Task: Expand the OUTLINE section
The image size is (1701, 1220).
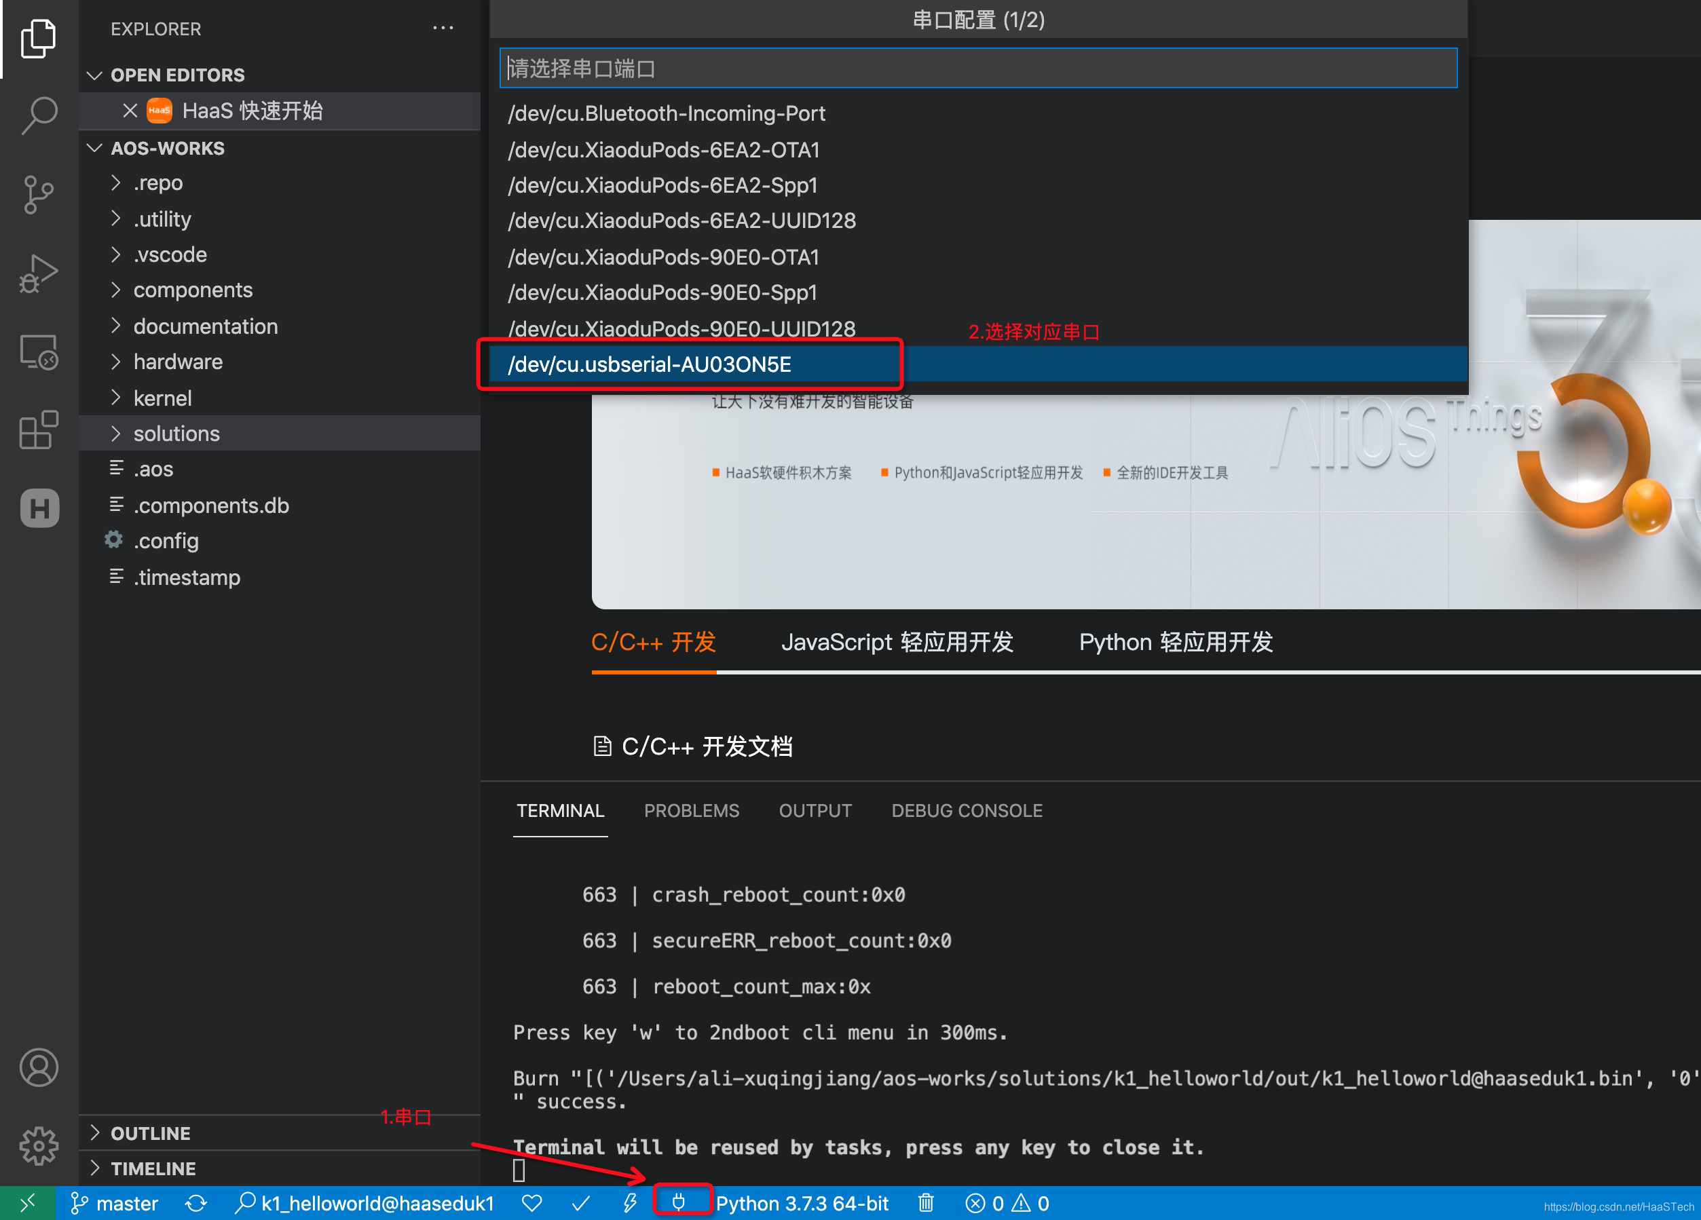Action: [x=150, y=1133]
